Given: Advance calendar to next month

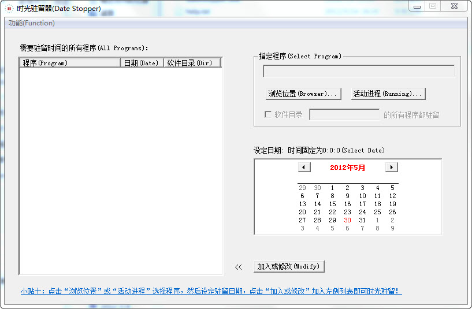Looking at the screenshot, I should [392, 167].
